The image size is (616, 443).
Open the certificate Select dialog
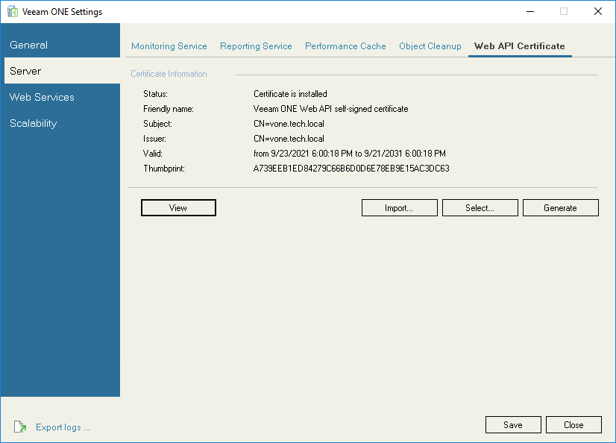480,207
